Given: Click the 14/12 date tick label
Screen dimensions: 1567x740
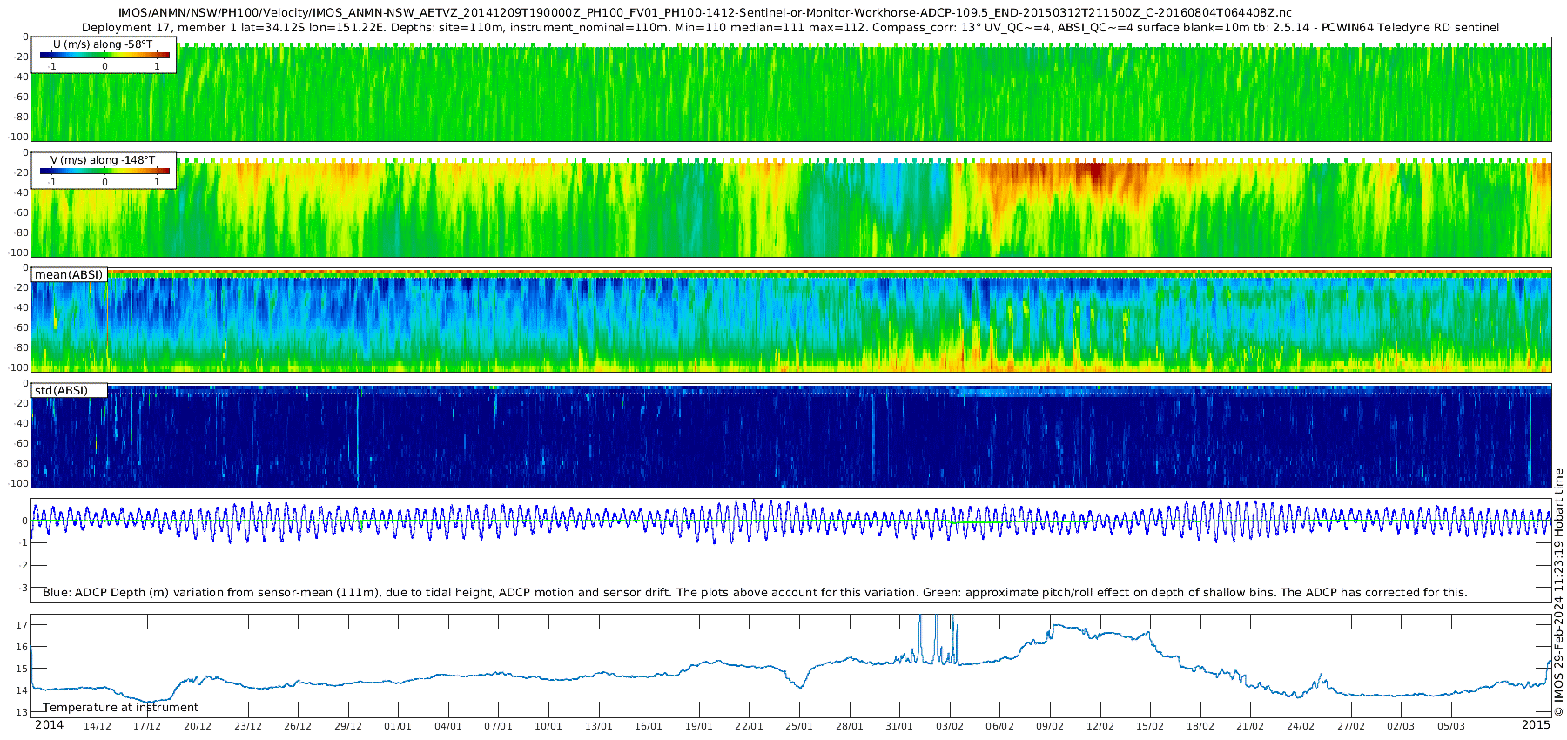Looking at the screenshot, I should pos(97,726).
